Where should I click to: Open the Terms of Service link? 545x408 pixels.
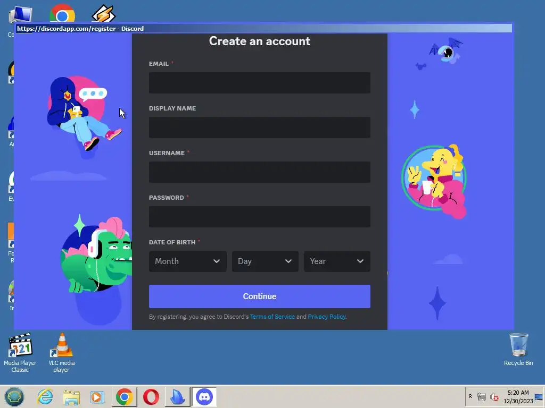[272, 317]
